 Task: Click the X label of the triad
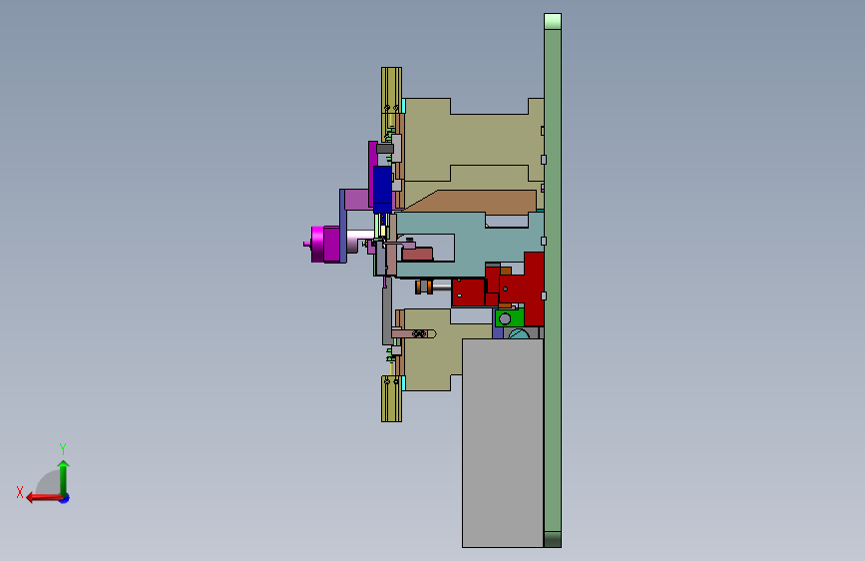(20, 492)
